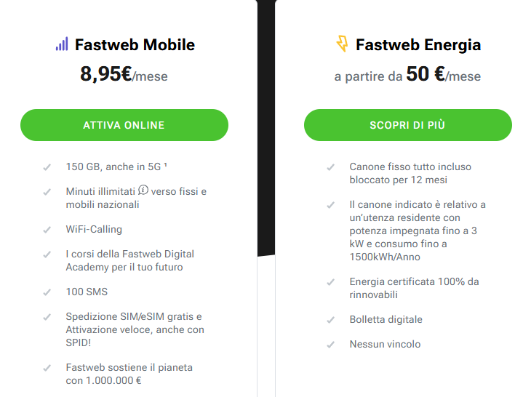Click the signal bars icon beside Fastweb Mobile
The height and width of the screenshot is (397, 531).
(62, 44)
